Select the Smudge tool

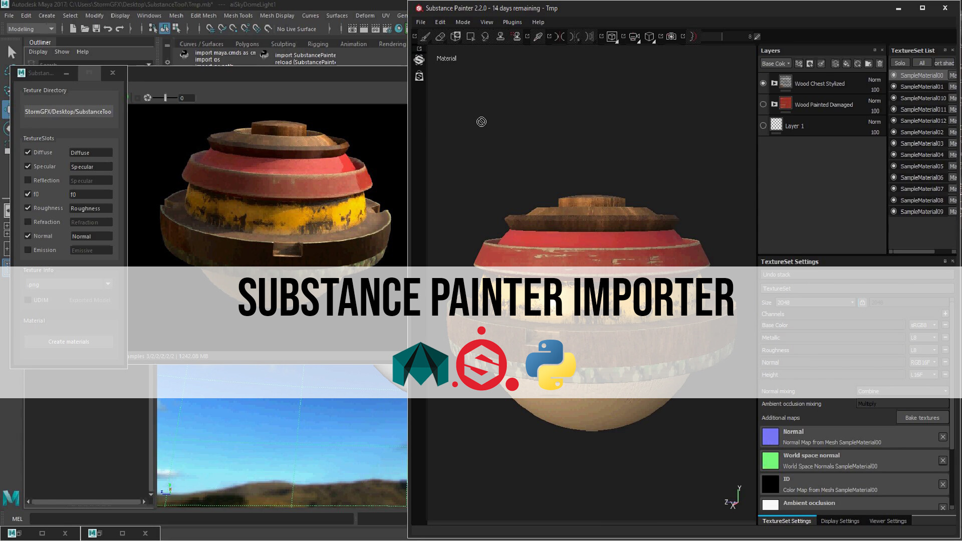point(485,37)
